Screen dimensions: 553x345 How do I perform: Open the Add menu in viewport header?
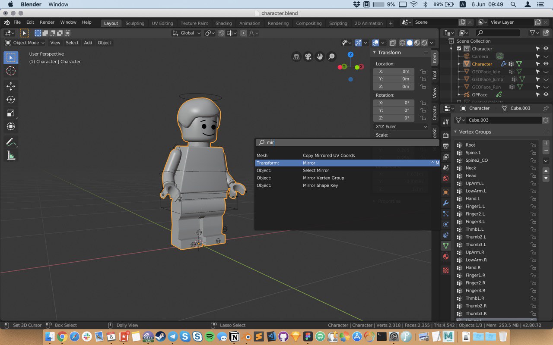click(x=88, y=43)
